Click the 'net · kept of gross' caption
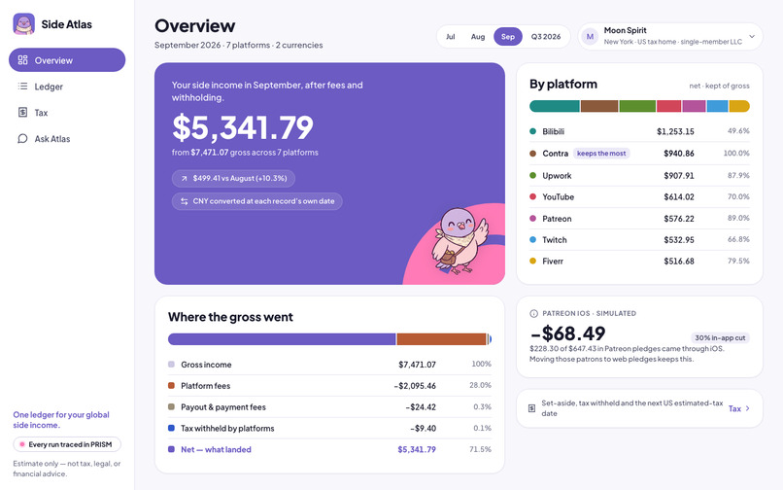The image size is (783, 490). (x=719, y=86)
